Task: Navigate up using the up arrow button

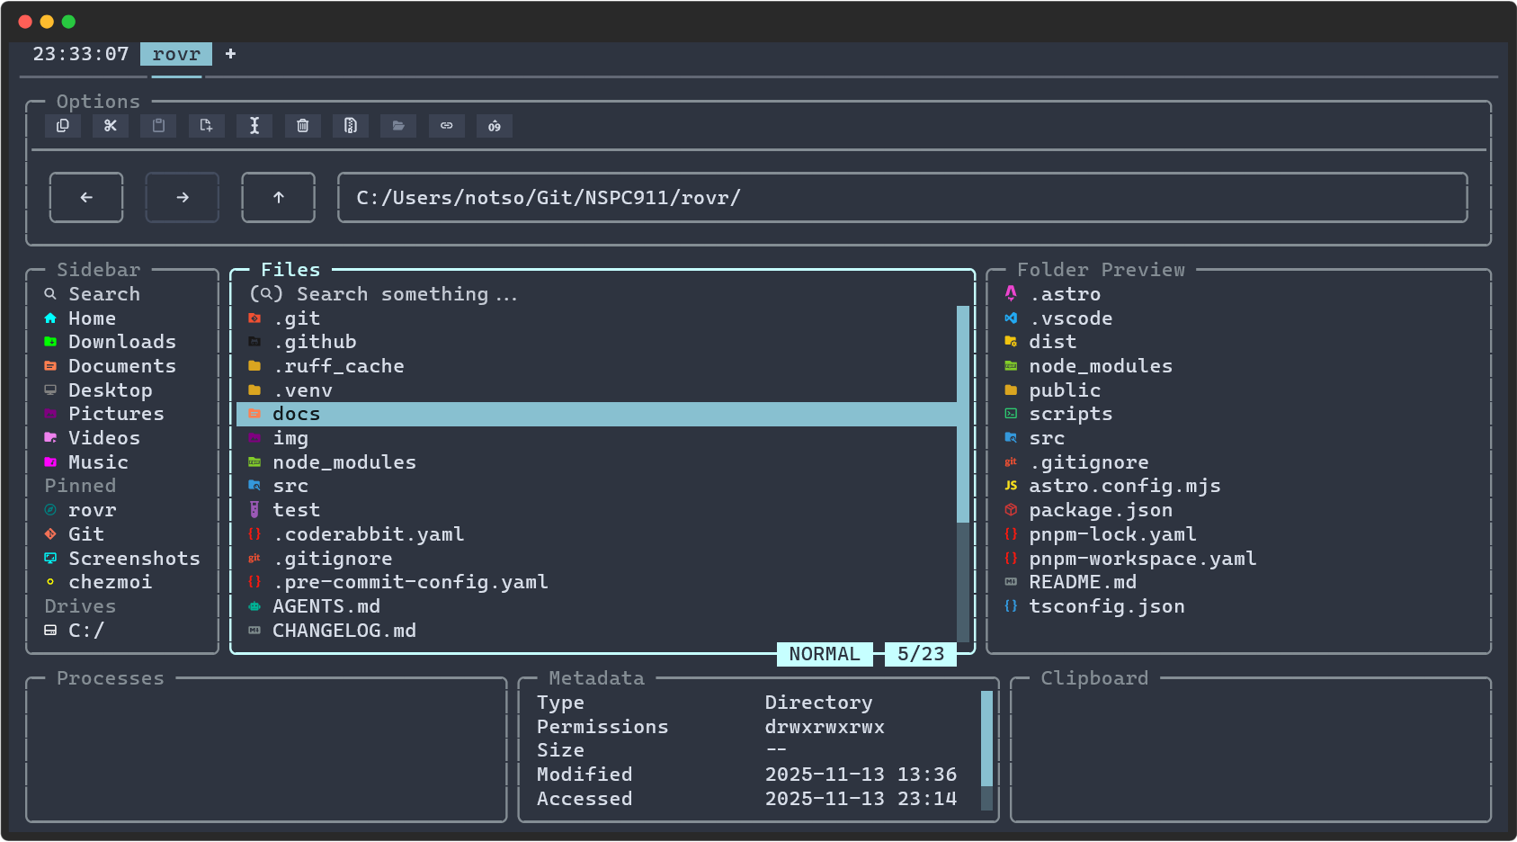Action: (x=278, y=197)
